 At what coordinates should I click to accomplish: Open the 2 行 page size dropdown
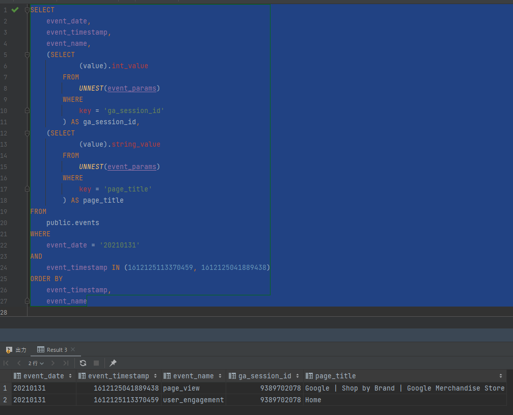[36, 364]
